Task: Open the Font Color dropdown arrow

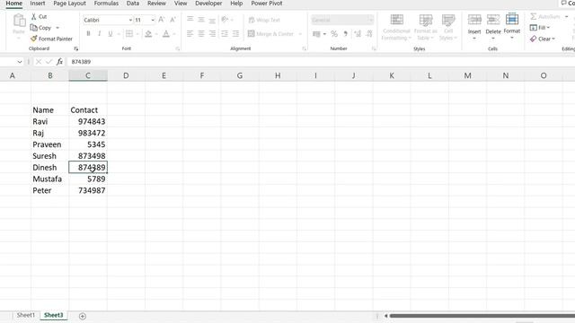Action: 174,34
